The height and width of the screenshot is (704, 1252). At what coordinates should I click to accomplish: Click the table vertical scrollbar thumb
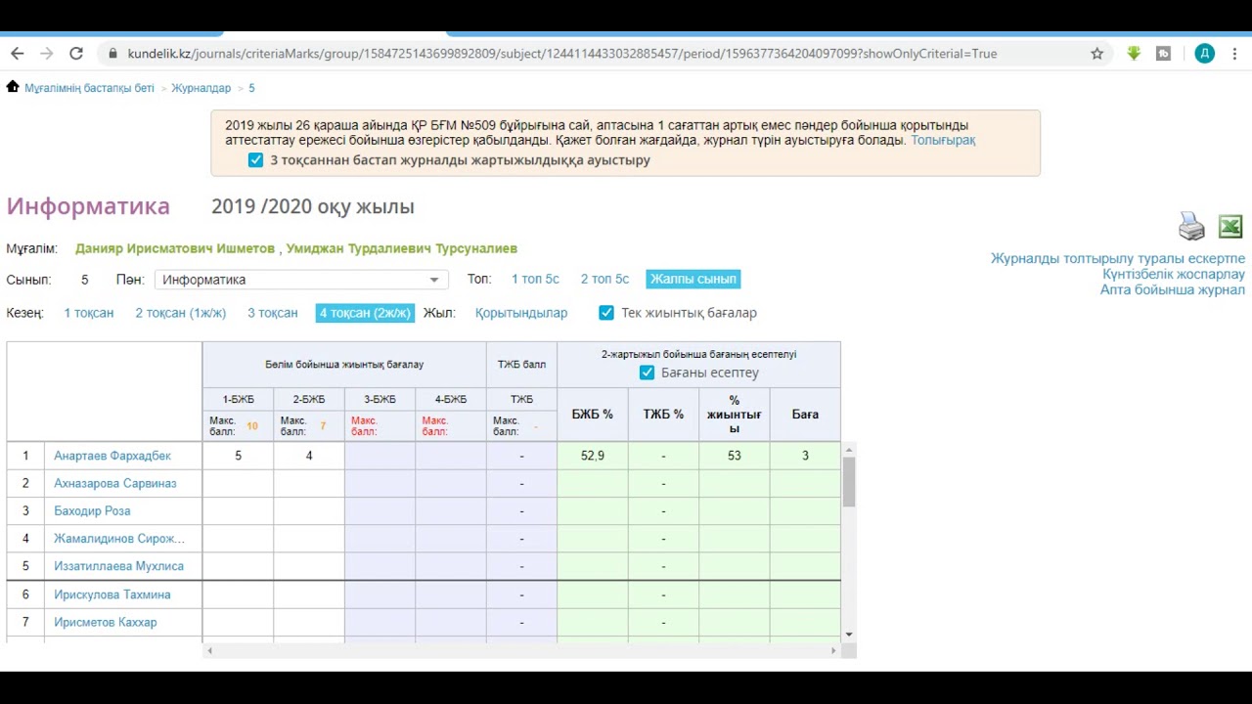click(849, 481)
